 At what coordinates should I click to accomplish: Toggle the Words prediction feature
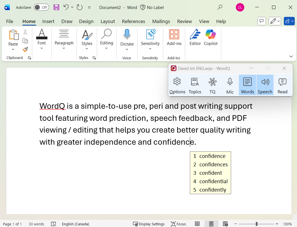coord(247,85)
